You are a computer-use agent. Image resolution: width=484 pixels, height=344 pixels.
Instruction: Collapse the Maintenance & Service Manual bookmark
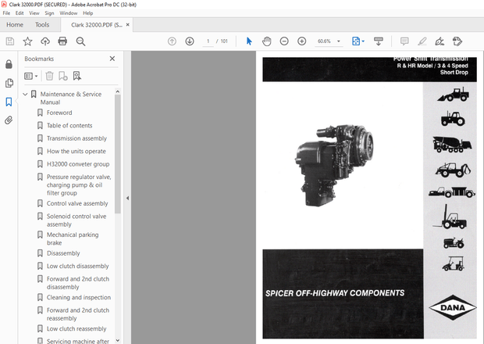25,94
